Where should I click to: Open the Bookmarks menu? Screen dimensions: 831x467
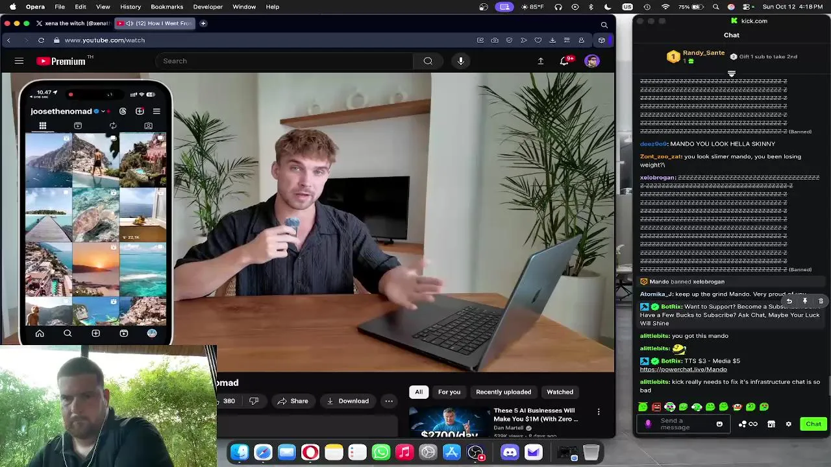tap(167, 6)
